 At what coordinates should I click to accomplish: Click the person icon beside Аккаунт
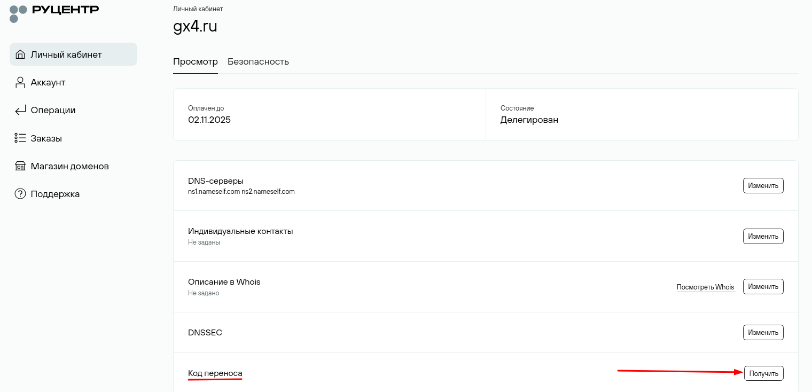20,82
